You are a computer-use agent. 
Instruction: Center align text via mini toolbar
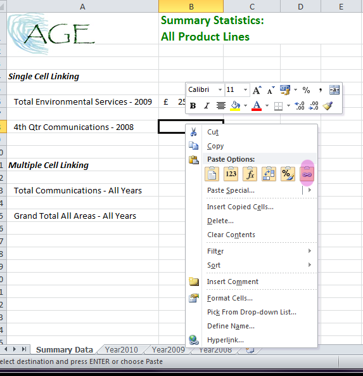click(x=221, y=105)
